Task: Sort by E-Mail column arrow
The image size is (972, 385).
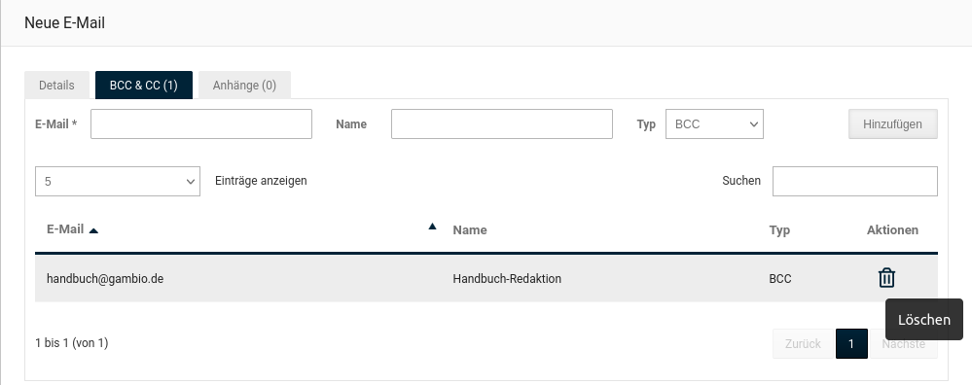Action: click(93, 230)
